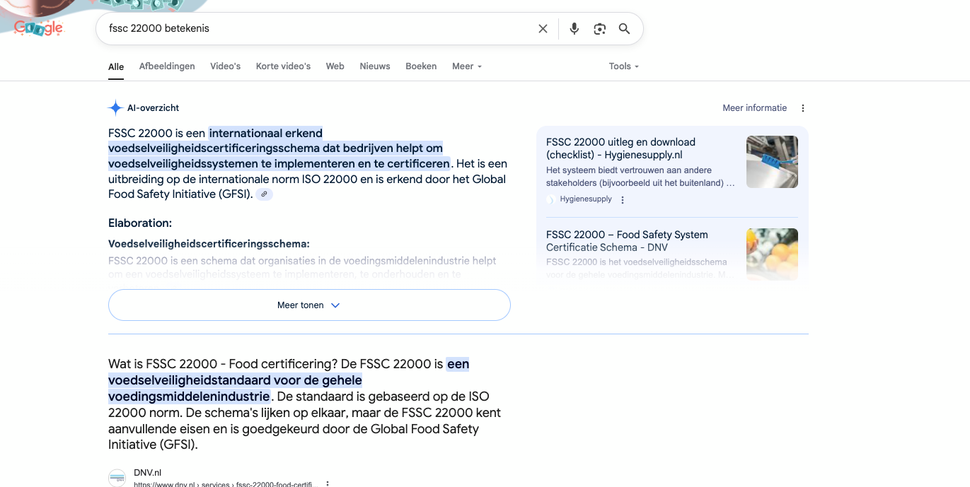Click the Elaboration: heading
Viewport: 970px width, 487px height.
pyautogui.click(x=140, y=223)
